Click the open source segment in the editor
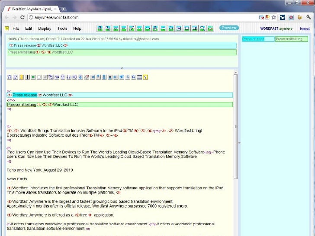315x236 pixels. point(120,95)
